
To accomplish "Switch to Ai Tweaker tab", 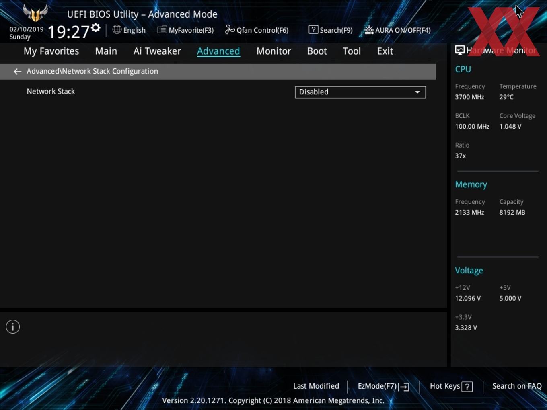I will point(157,51).
